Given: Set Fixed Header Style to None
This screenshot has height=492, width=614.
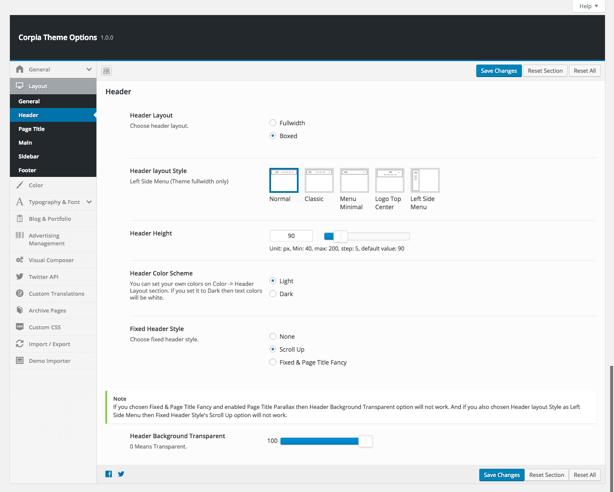Looking at the screenshot, I should [273, 337].
